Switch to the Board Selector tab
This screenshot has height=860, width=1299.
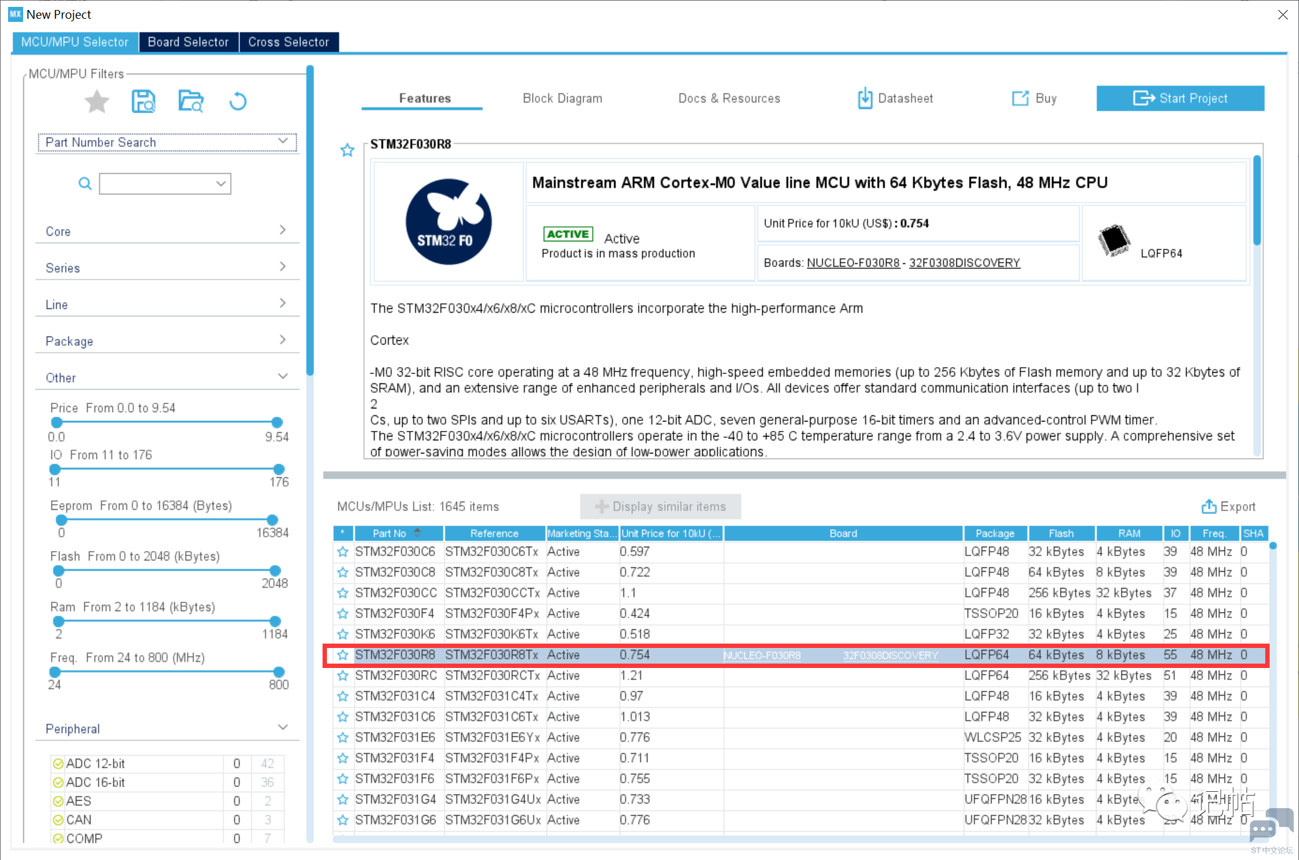pyautogui.click(x=188, y=42)
